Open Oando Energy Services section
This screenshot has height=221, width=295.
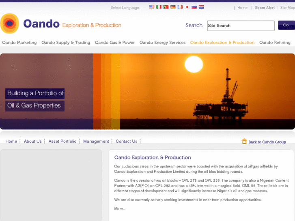tap(162, 43)
